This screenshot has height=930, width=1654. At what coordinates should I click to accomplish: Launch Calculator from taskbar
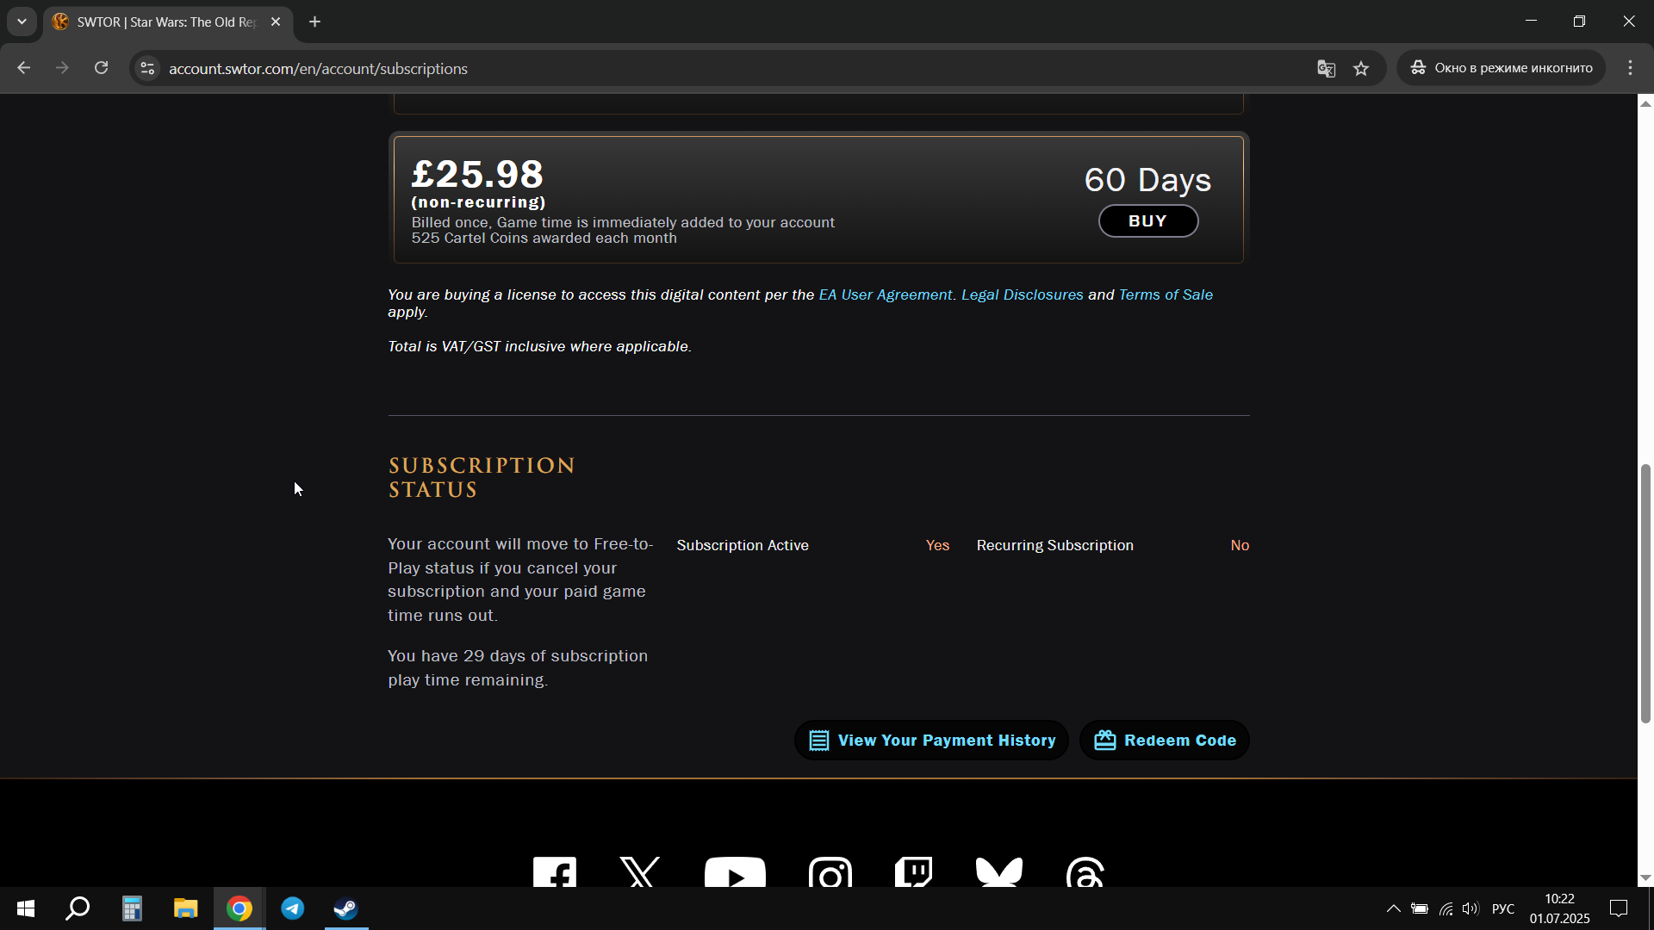click(132, 908)
